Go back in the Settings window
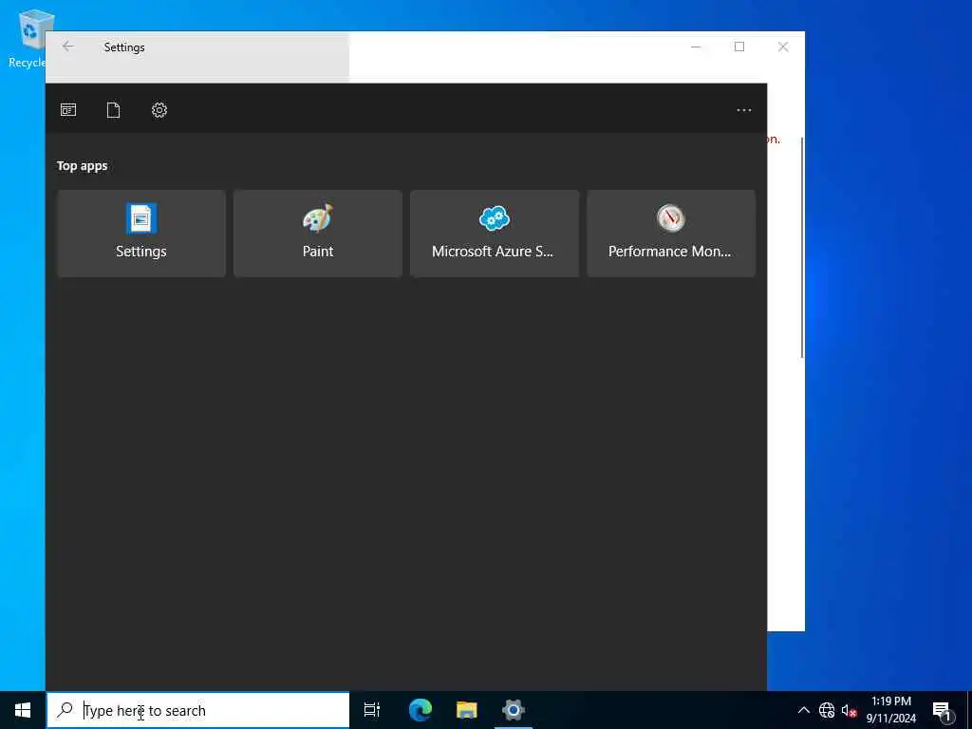The width and height of the screenshot is (972, 729). click(67, 47)
